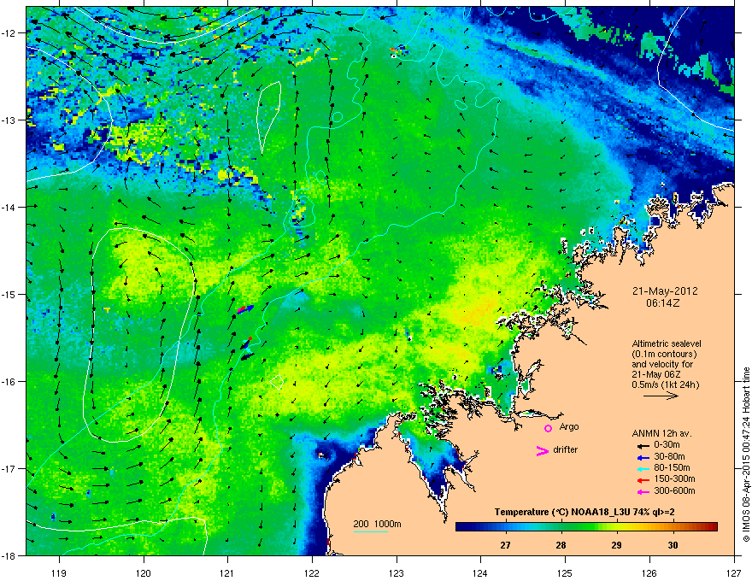Click the time label 06:14Z

pos(663,303)
